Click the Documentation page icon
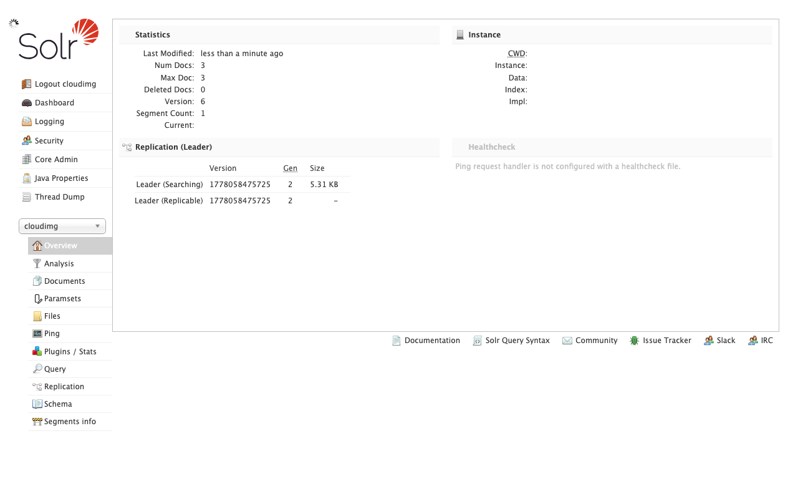 (x=397, y=341)
